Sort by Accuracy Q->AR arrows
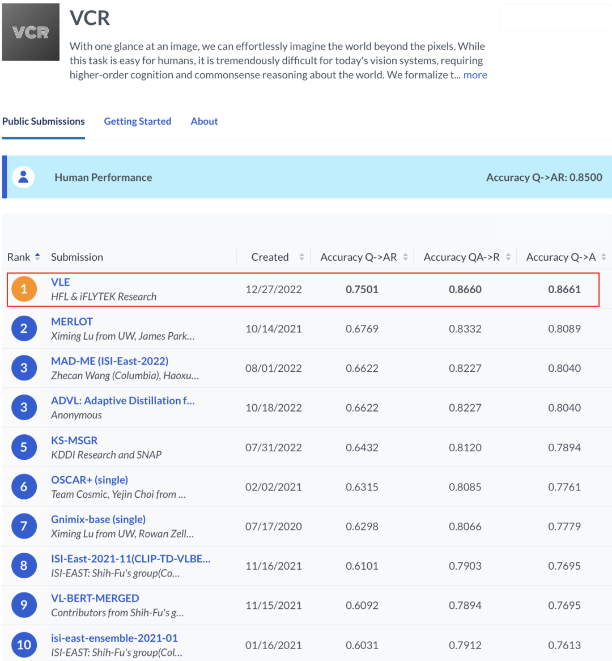The width and height of the screenshot is (612, 661). [406, 257]
